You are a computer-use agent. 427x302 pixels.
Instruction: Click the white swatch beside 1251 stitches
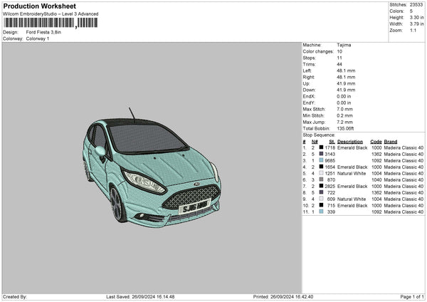322,173
